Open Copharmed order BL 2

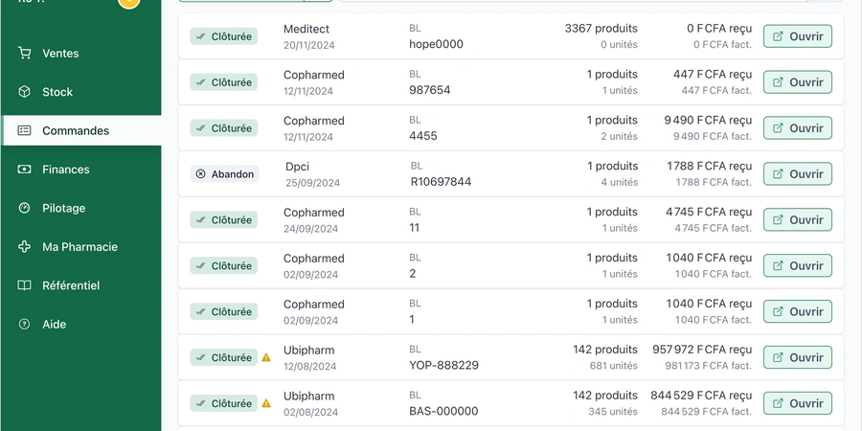pyautogui.click(x=797, y=265)
